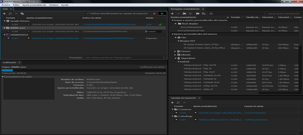Open the Procesador renderer dropdown

(x=125, y=58)
